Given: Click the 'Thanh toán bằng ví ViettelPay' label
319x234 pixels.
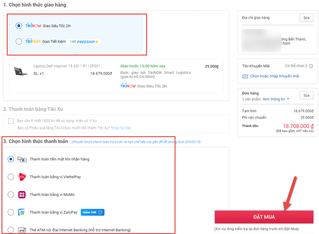Looking at the screenshot, I should point(55,177).
